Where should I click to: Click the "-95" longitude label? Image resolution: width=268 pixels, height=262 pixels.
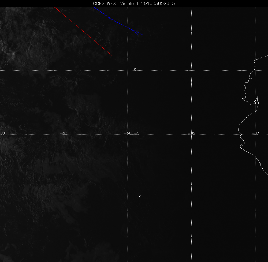pos(64,133)
